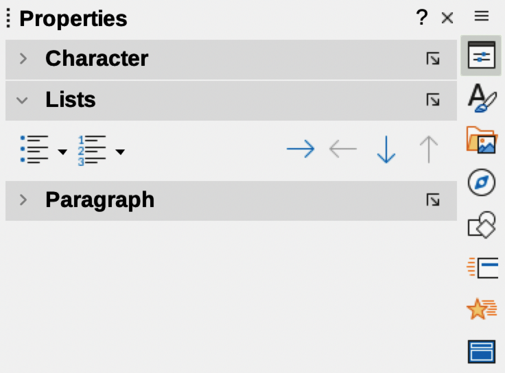The height and width of the screenshot is (373, 505).
Task: Open the Styles deck icon
Action: pos(481,98)
